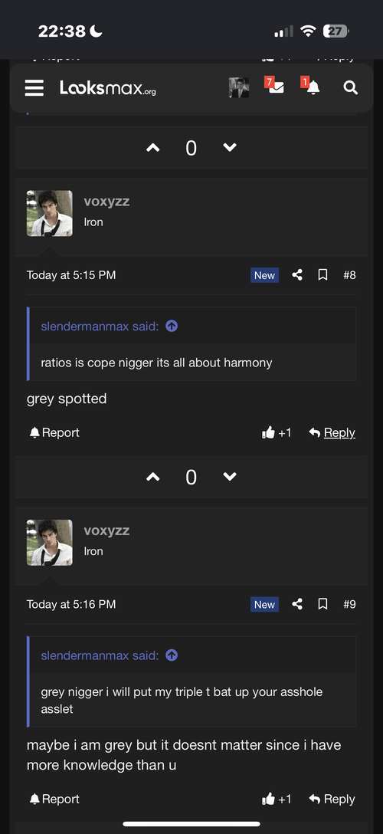Reply to post #8
The image size is (383, 834).
pos(332,433)
